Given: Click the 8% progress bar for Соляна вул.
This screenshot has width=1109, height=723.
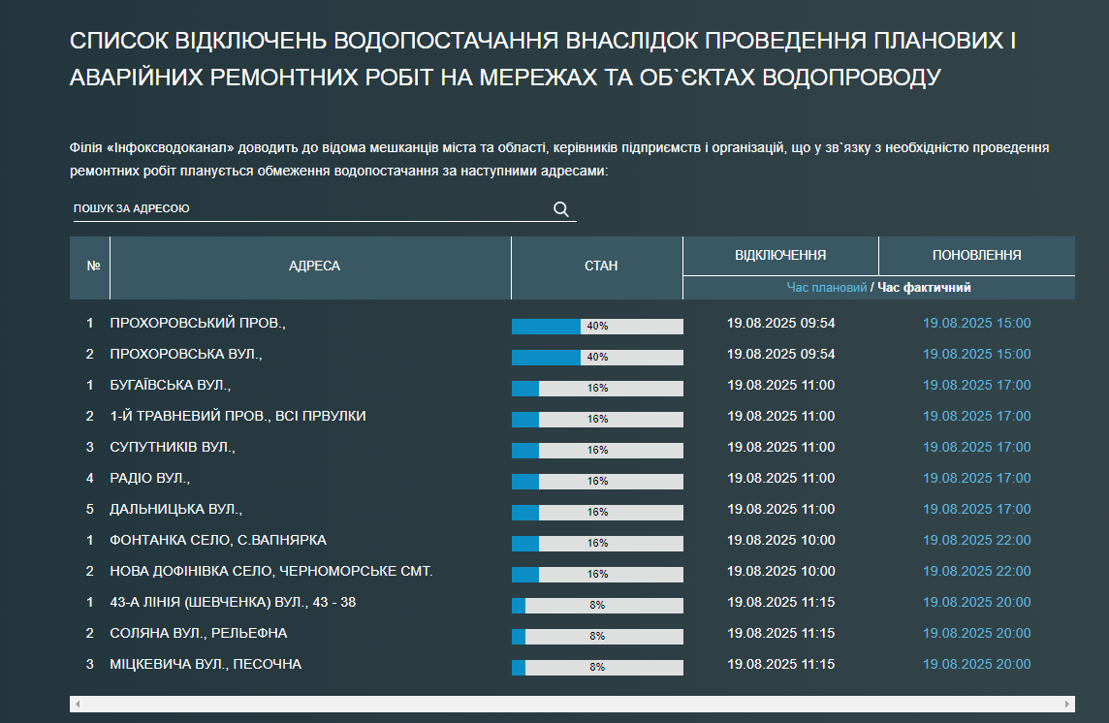Looking at the screenshot, I should click(x=597, y=636).
